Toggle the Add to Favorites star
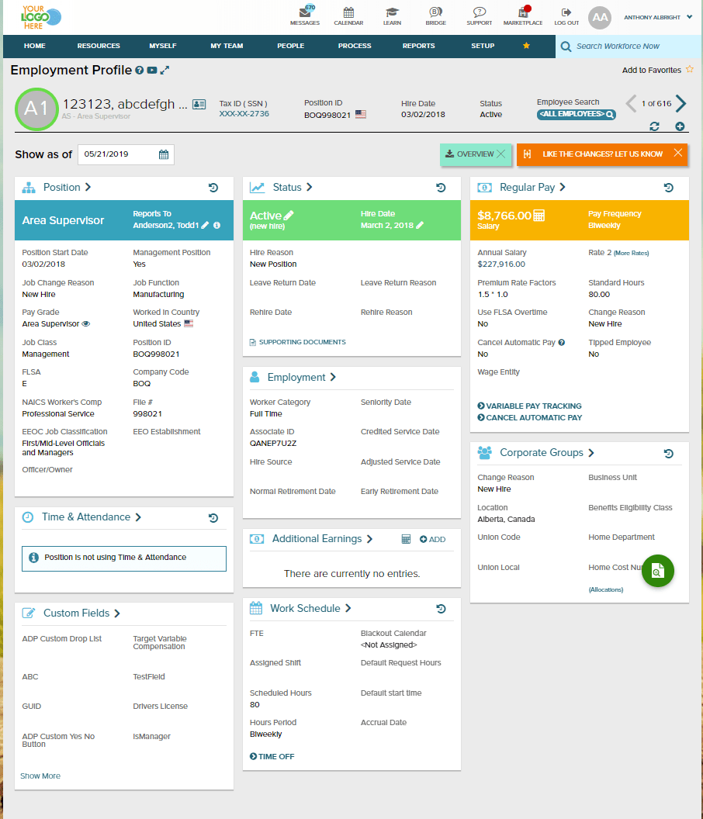 click(690, 70)
